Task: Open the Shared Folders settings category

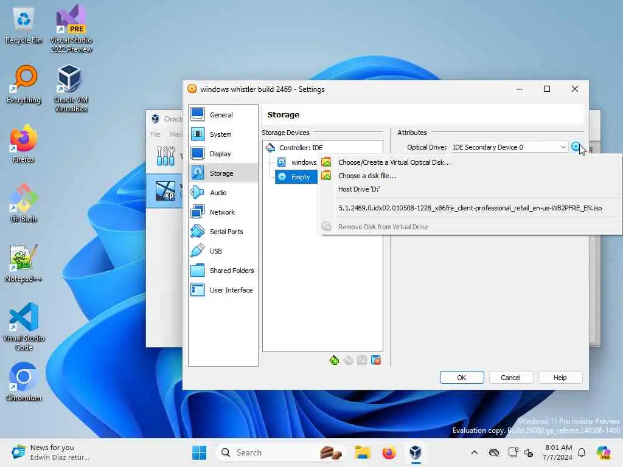Action: point(223,271)
